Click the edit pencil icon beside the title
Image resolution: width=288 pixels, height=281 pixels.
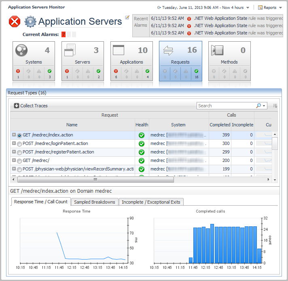[127, 17]
